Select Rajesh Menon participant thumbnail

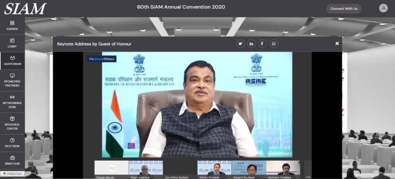click(111, 169)
